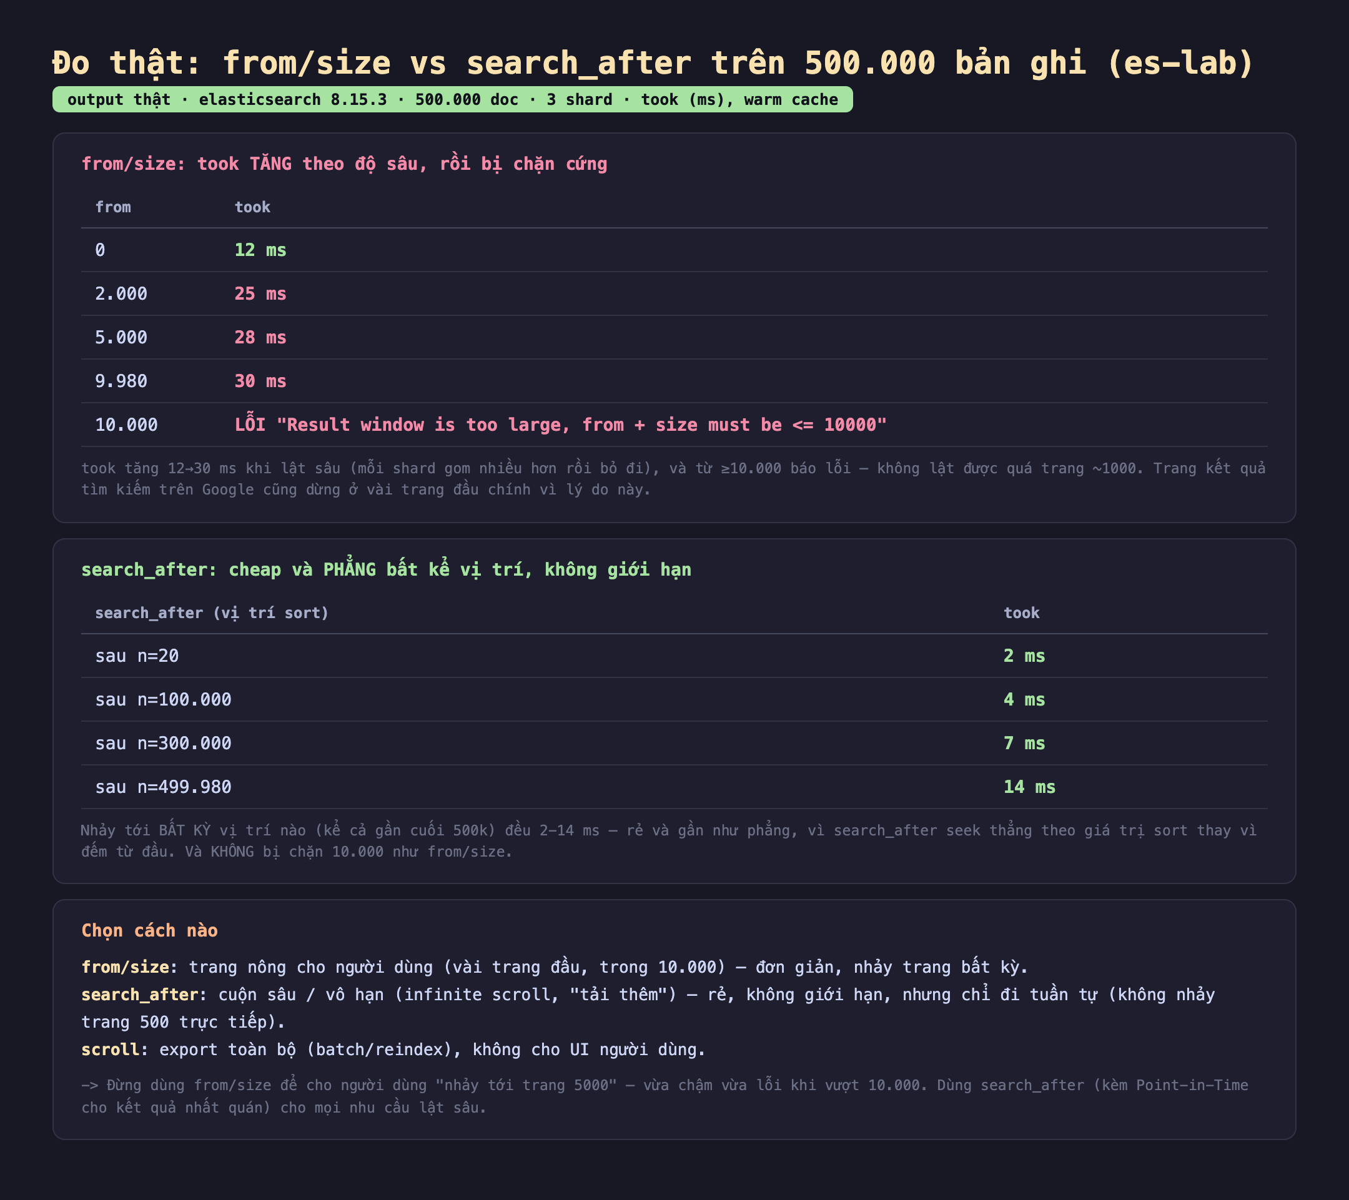Click heading 'search_after: cheap và PHẲNG'
This screenshot has width=1349, height=1200.
pos(386,569)
